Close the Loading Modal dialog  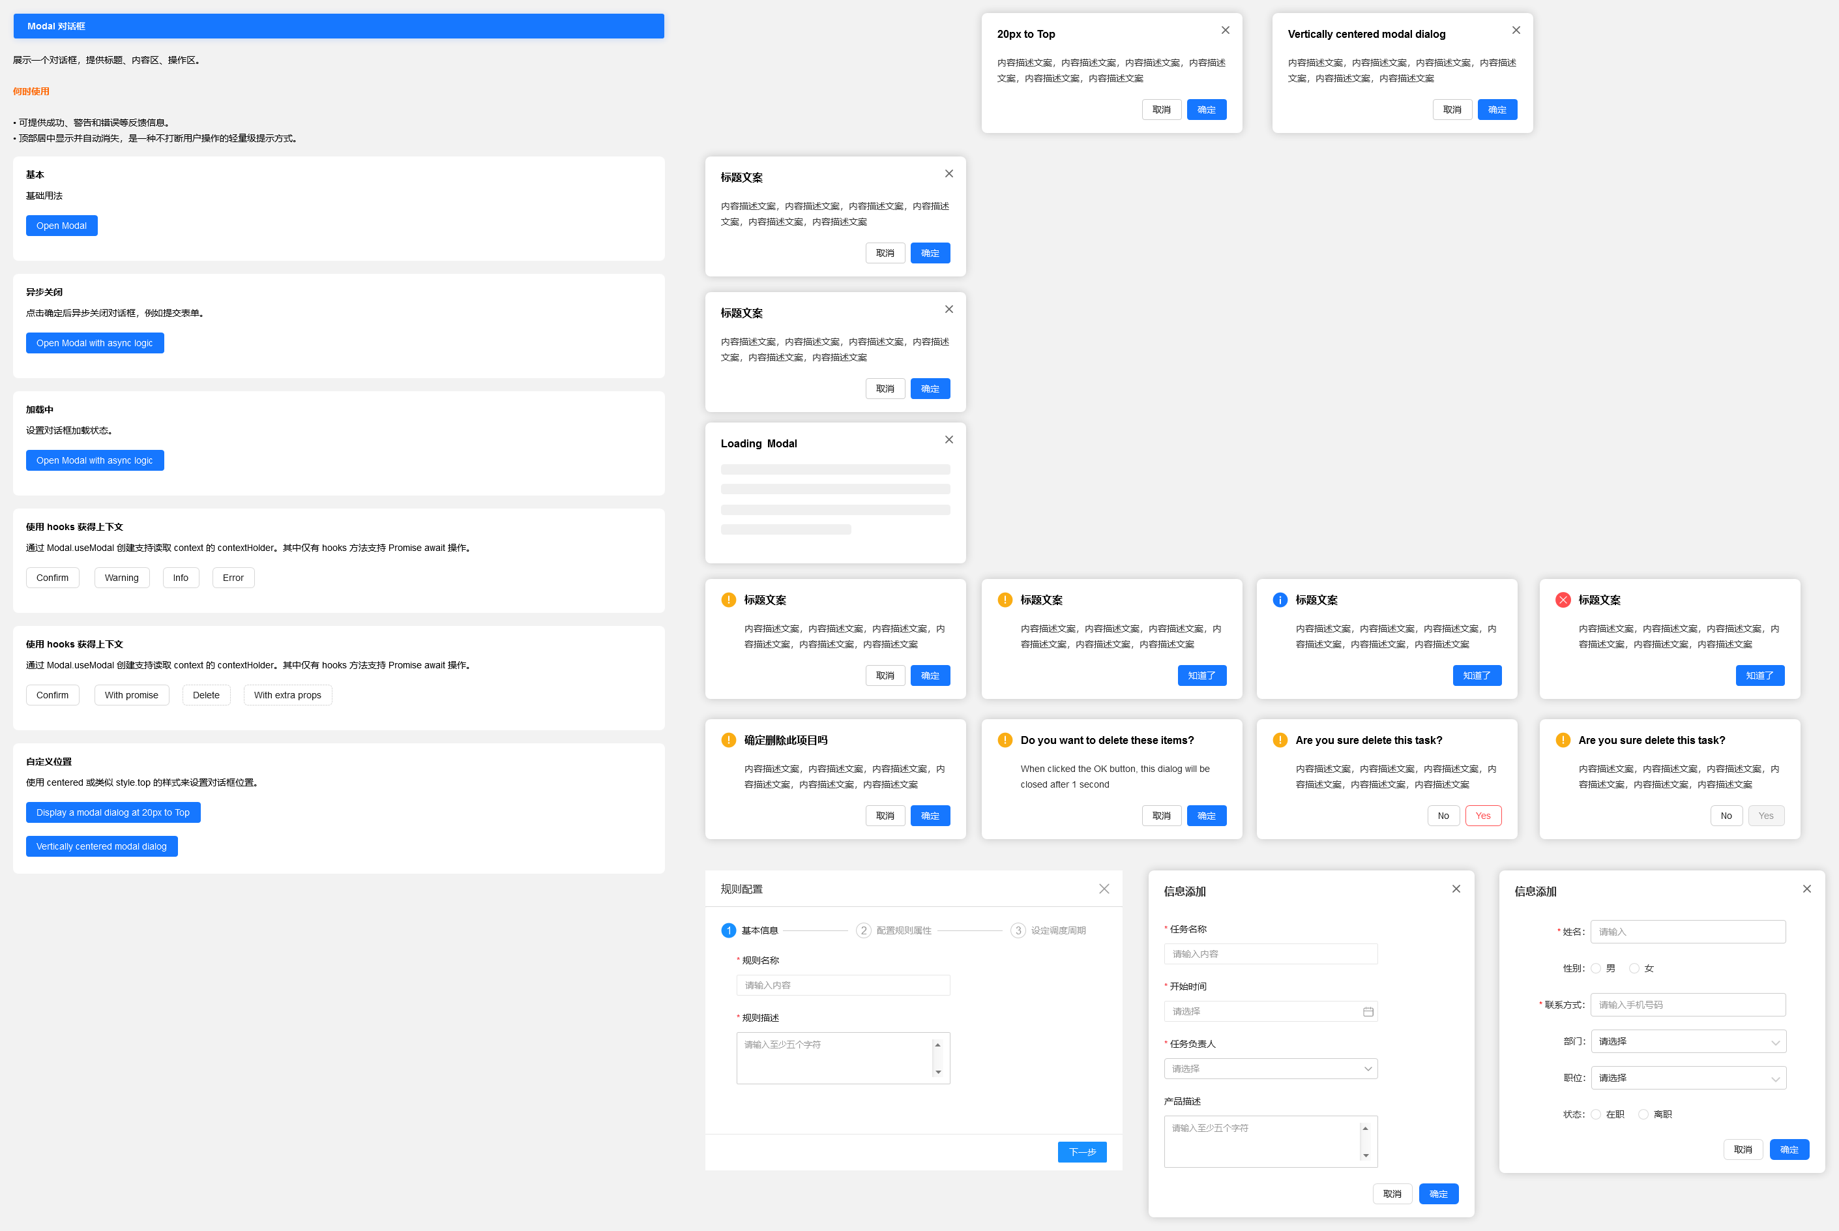coord(949,439)
